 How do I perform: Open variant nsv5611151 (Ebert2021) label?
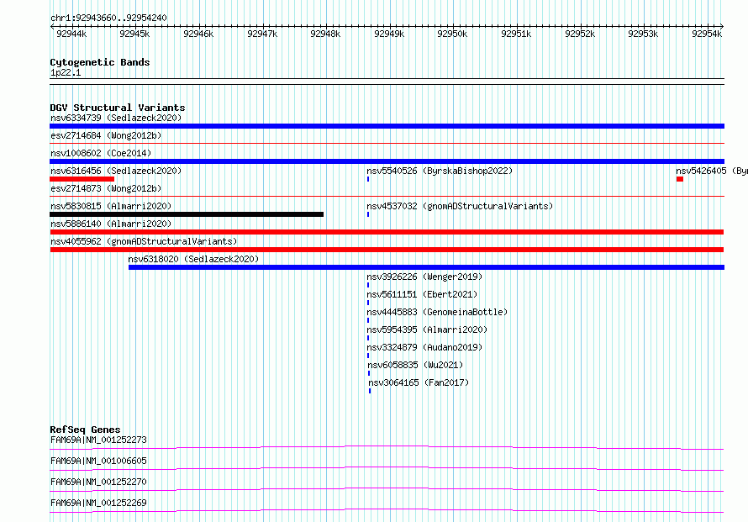422,294
